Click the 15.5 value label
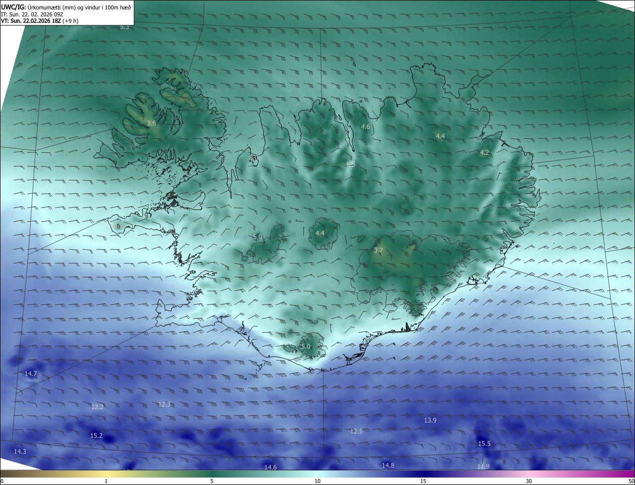 (484, 443)
